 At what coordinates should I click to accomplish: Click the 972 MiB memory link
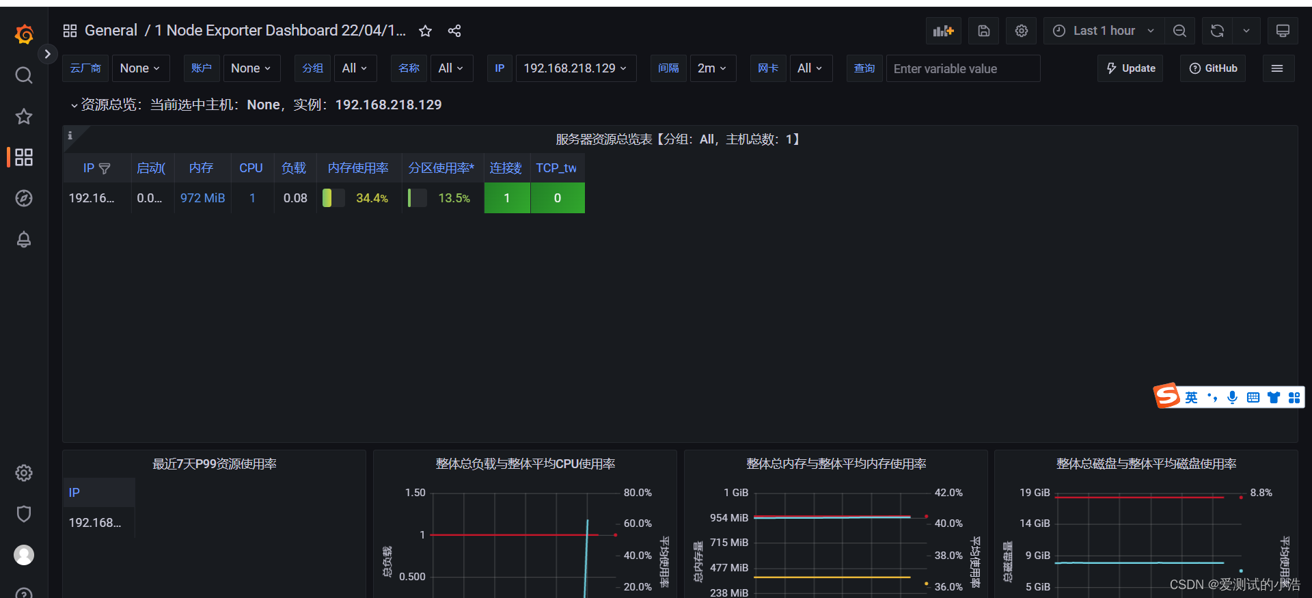[x=202, y=198]
